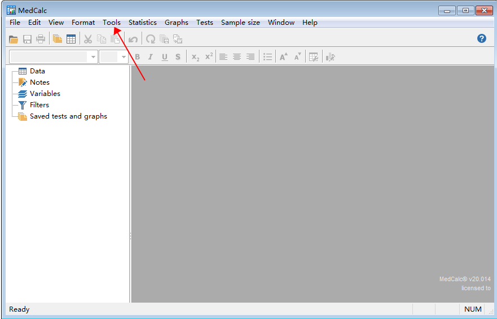Open the Help menu

(x=310, y=23)
